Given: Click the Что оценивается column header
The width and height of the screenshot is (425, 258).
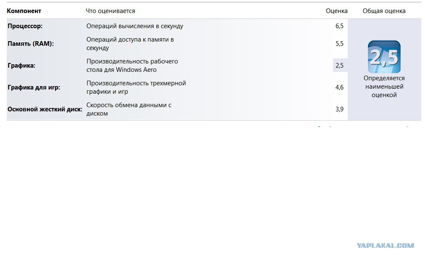Looking at the screenshot, I should [110, 11].
